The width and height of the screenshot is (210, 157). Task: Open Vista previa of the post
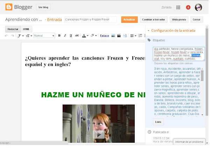179,20
